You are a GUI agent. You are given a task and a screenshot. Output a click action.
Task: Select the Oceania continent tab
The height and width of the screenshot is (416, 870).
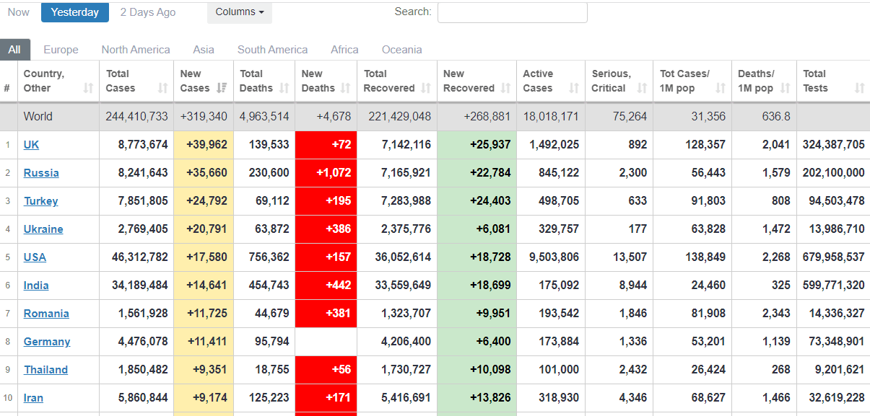click(x=401, y=50)
